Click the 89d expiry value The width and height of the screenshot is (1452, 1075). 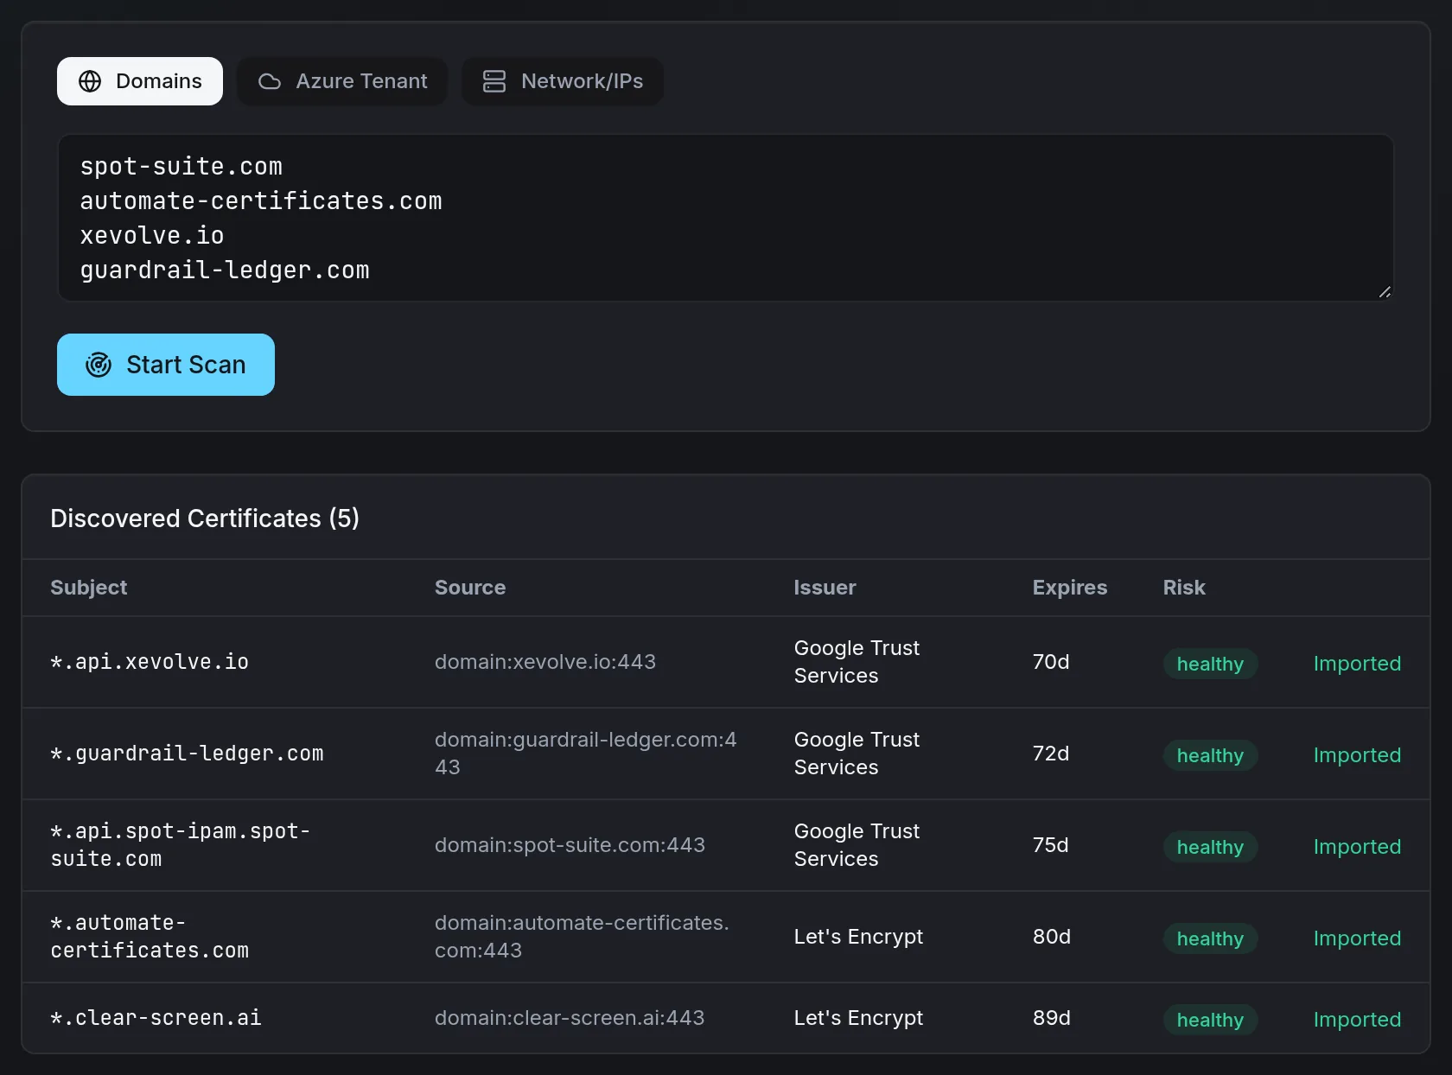click(x=1052, y=1018)
